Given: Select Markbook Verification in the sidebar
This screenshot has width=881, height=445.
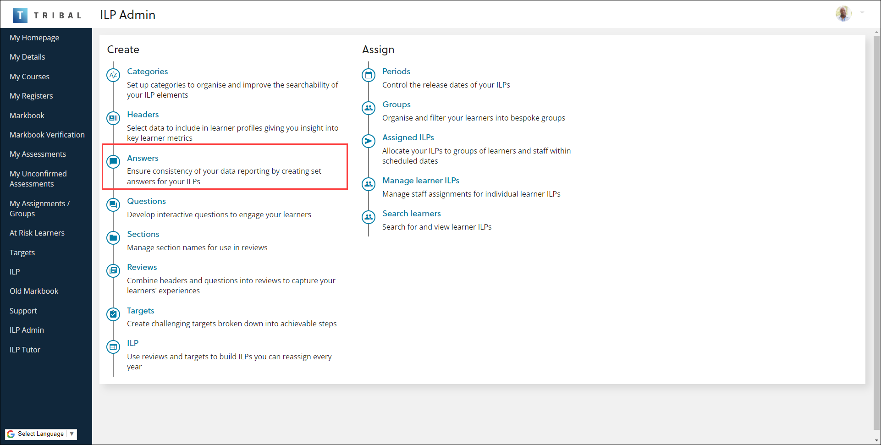Looking at the screenshot, I should (x=47, y=134).
